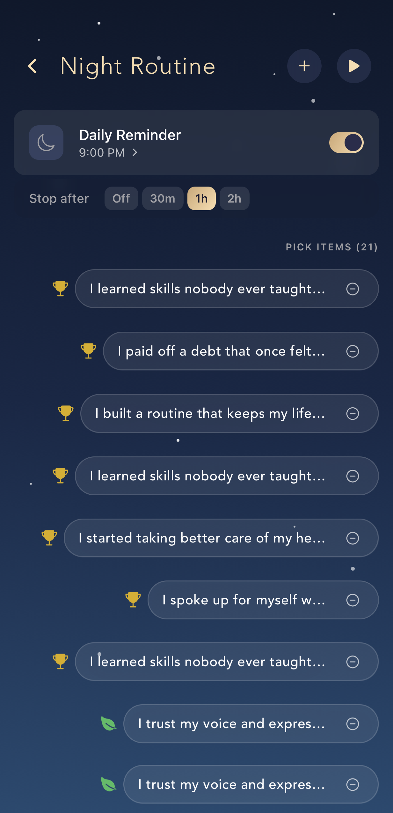Open the 'I built a routine that keeps my life' item
Image resolution: width=393 pixels, height=813 pixels.
click(210, 414)
